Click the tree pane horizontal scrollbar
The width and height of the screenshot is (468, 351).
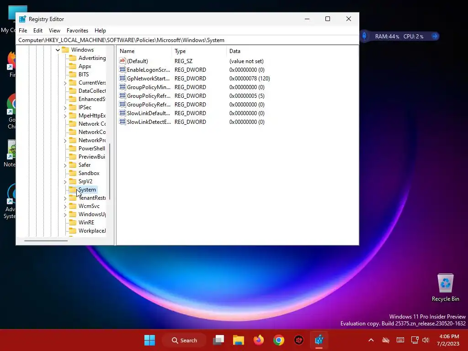click(46, 240)
